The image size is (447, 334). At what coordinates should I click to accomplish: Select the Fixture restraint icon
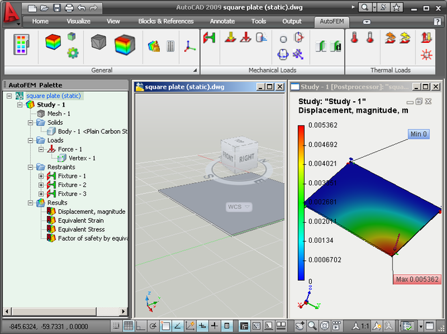click(x=209, y=38)
